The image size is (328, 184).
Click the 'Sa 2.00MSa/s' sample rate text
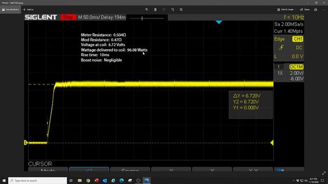tap(289, 24)
